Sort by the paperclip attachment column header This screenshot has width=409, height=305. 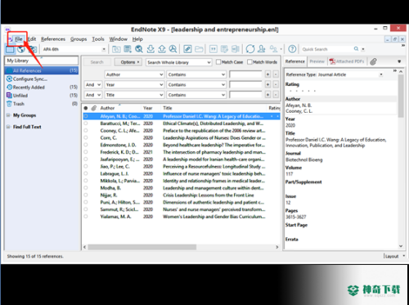pos(94,108)
